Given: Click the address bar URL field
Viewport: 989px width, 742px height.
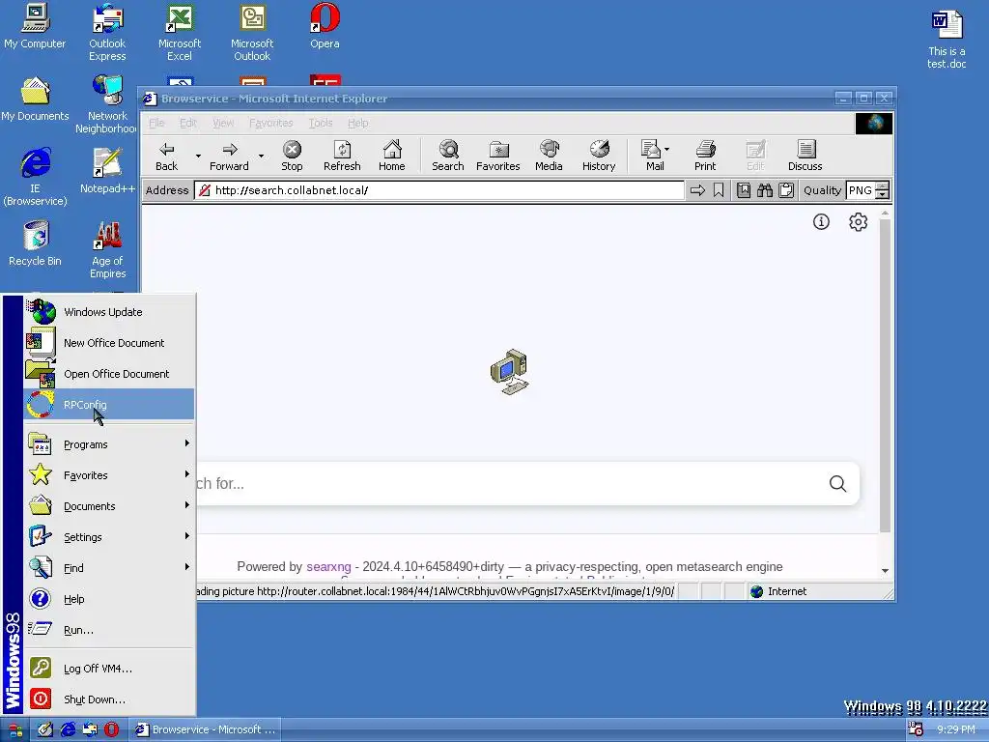Looking at the screenshot, I should click(x=439, y=190).
